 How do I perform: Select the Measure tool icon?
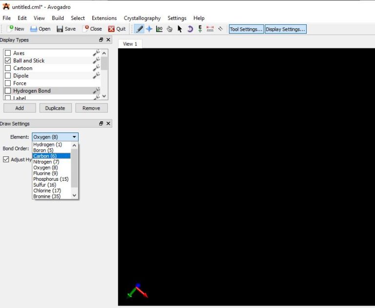pos(210,29)
